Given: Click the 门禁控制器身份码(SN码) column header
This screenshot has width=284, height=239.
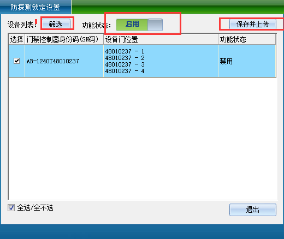Looking at the screenshot, I should tap(64, 39).
